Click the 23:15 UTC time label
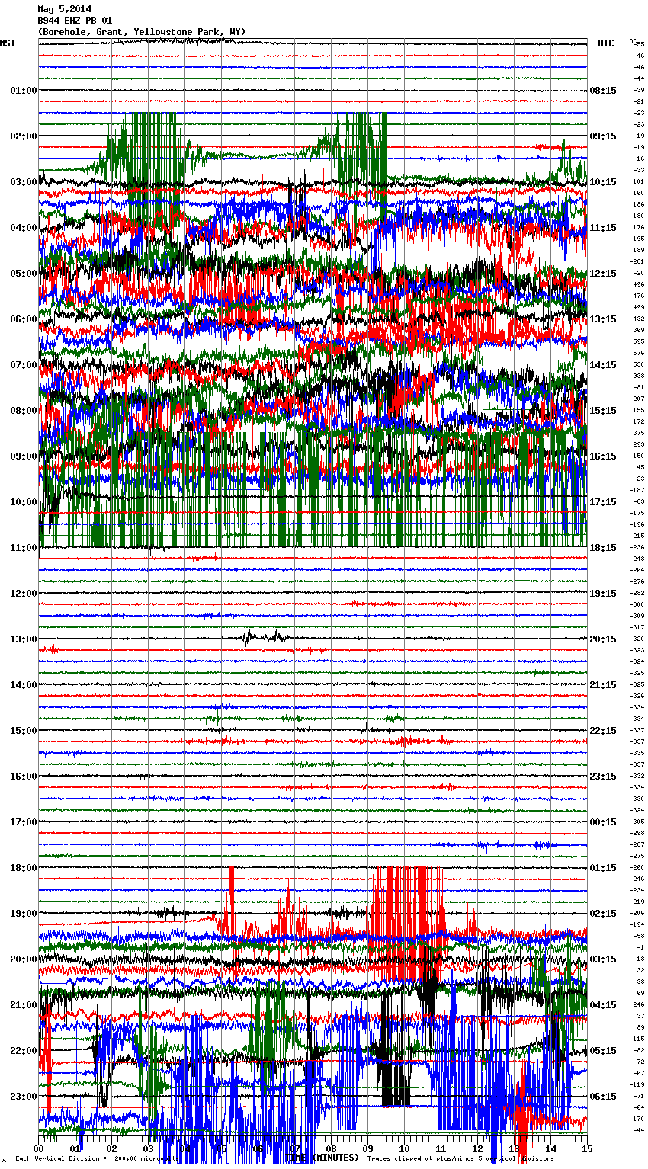 (603, 776)
